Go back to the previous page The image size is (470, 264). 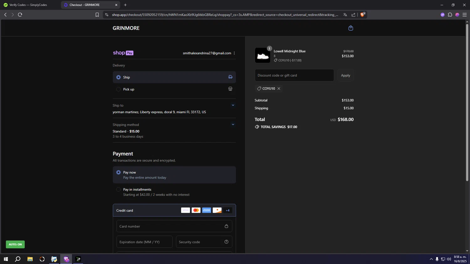point(5,15)
